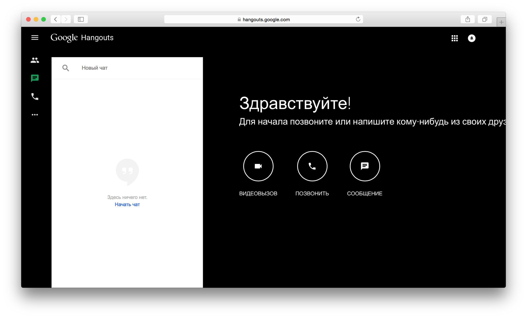Open the Phone calls sidebar icon
The width and height of the screenshot is (527, 318).
(x=35, y=96)
